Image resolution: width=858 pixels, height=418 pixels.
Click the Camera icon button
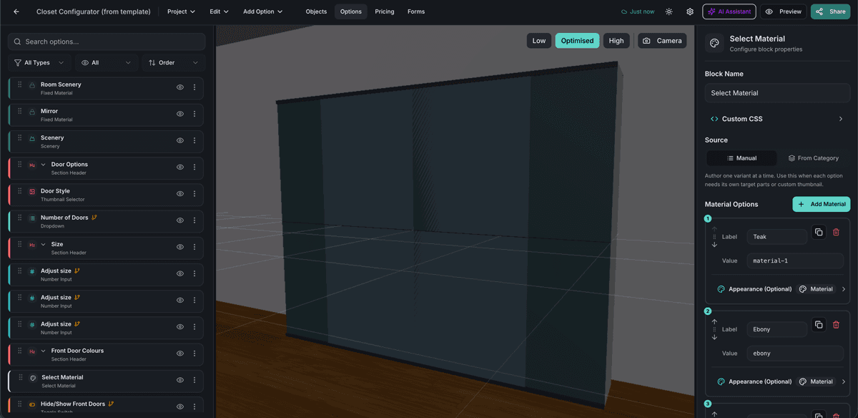pos(662,41)
